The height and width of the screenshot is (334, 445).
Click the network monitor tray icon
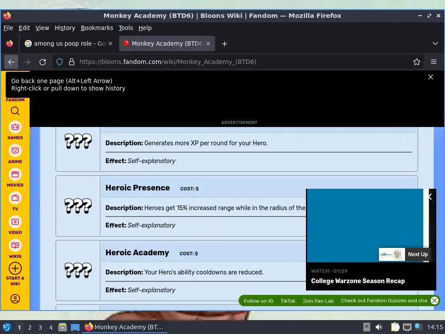click(x=407, y=327)
